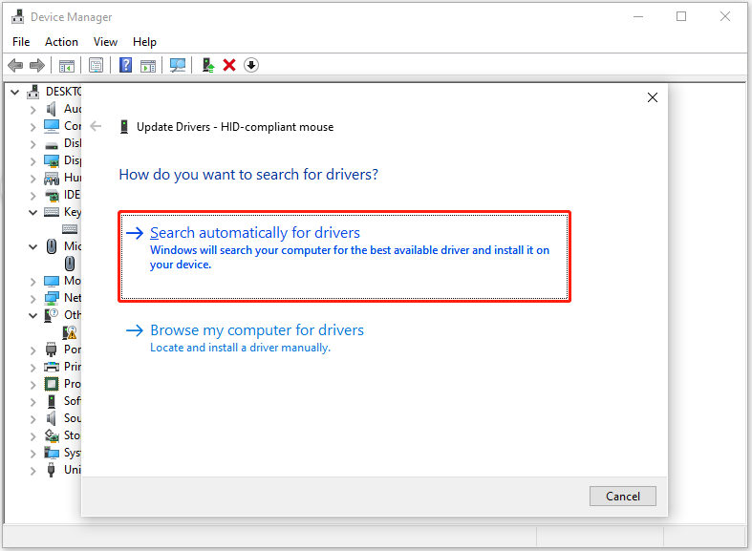Click the blue Help toolbar icon
The image size is (752, 551).
click(126, 65)
